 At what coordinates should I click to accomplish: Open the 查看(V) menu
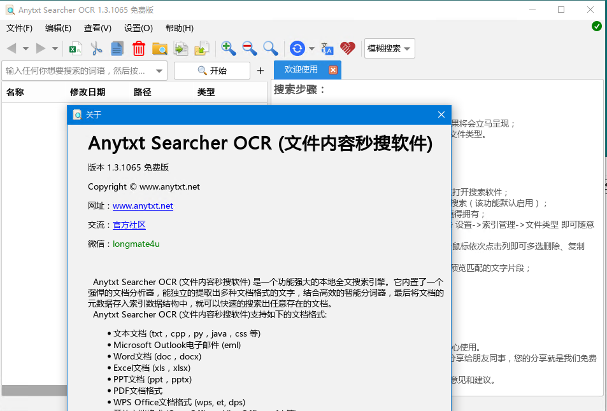pos(97,28)
